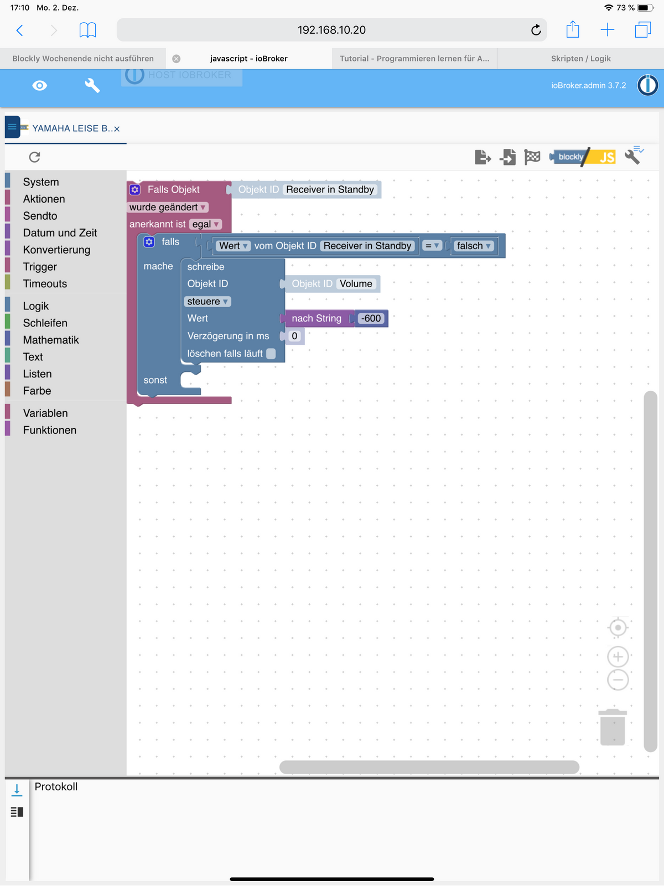Image resolution: width=664 pixels, height=886 pixels.
Task: Click the ioBroker logo top right
Action: 647,85
